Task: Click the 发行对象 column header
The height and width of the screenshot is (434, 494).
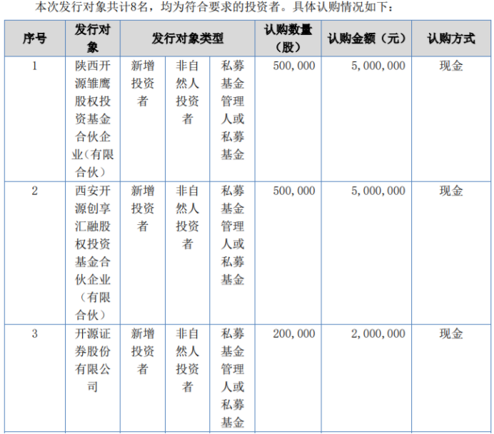Action: click(x=93, y=39)
